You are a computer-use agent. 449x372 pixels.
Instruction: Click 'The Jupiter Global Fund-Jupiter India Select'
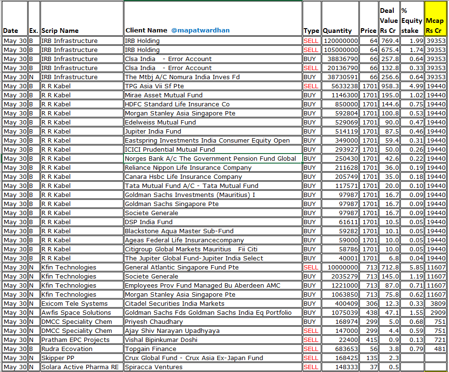213,258
